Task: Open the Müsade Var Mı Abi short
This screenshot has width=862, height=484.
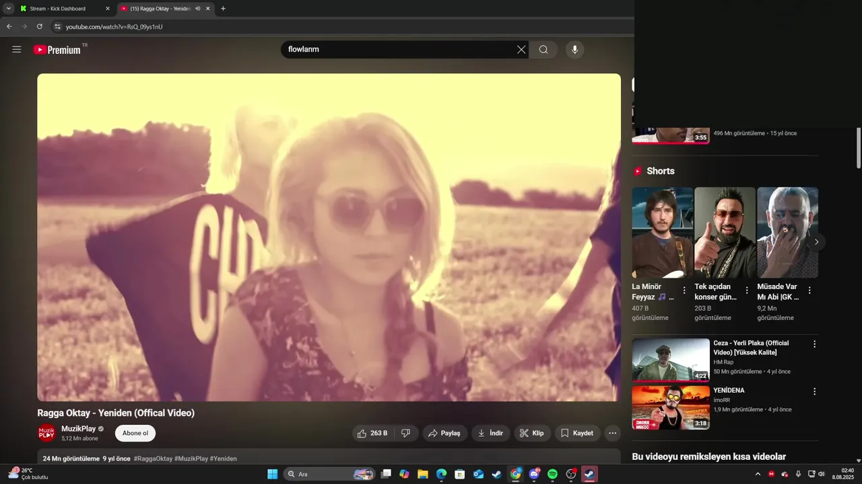Action: (787, 233)
